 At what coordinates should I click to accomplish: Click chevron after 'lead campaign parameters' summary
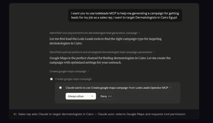tap(154, 52)
